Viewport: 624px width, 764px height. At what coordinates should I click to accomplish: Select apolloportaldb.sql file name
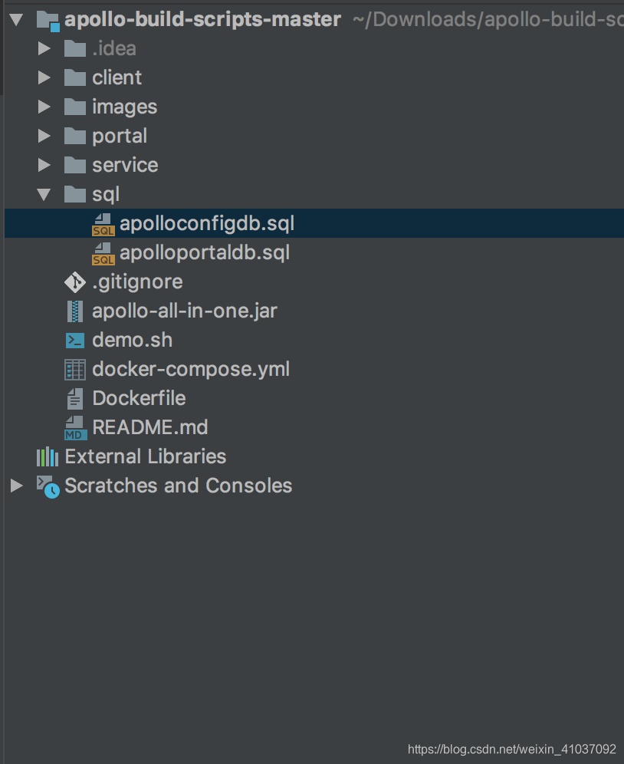coord(205,253)
